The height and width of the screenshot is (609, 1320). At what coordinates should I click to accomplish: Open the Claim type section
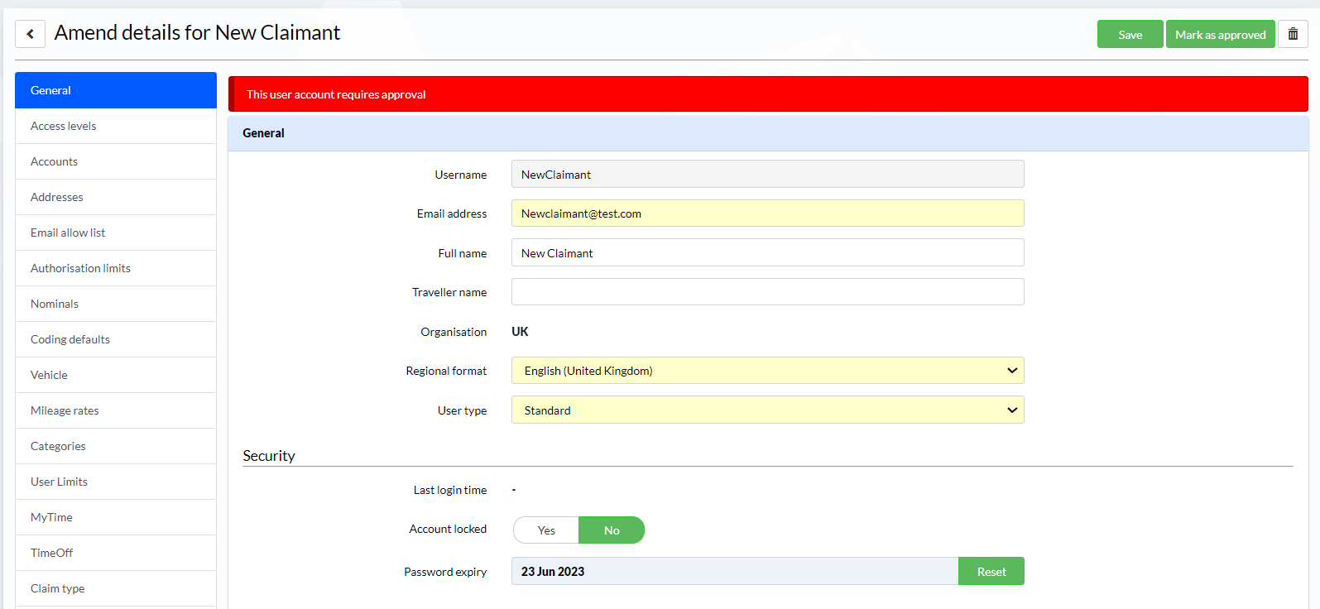tap(116, 588)
